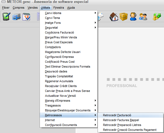This screenshot has width=164, height=133.
Task: Open the Finestra menu
Action: [x=59, y=8]
